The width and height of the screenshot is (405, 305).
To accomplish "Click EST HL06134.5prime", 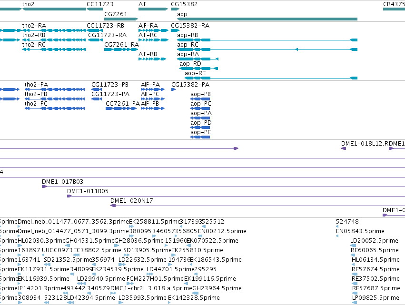I will tap(376, 260).
